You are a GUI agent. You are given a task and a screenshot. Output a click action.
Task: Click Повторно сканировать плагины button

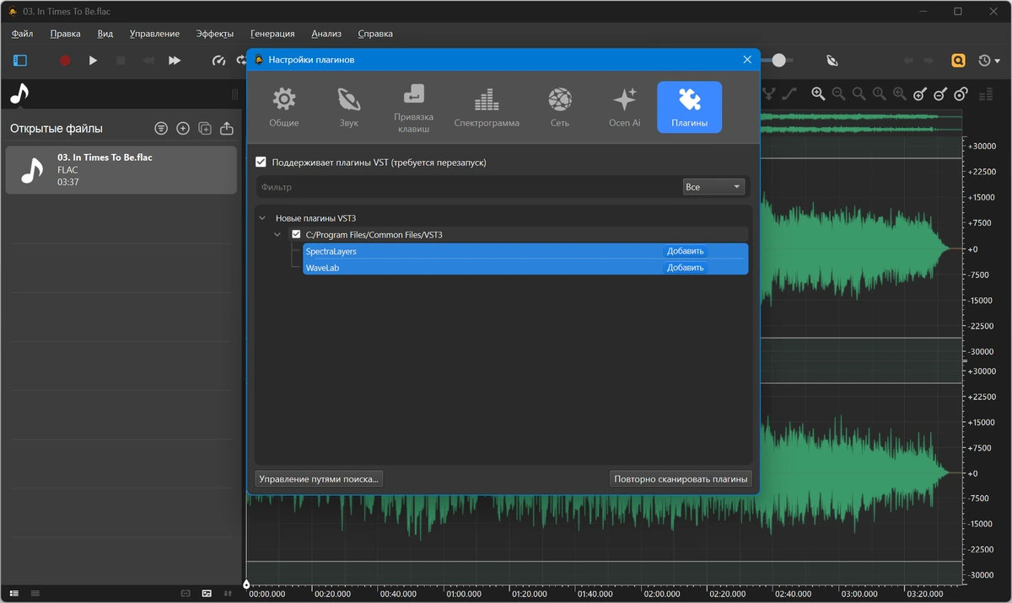(681, 478)
